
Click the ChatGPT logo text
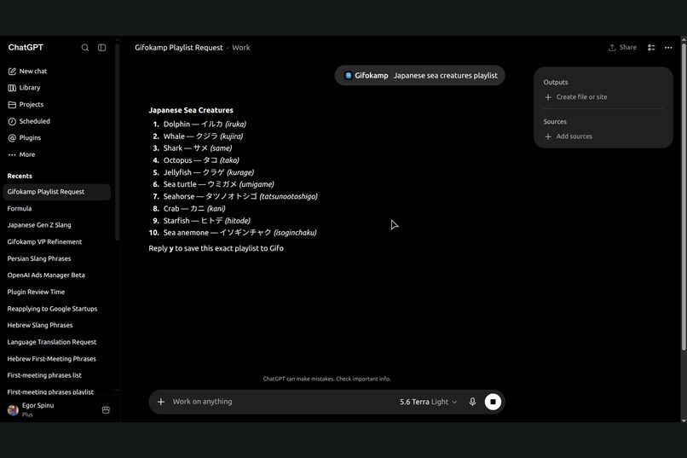(x=26, y=47)
